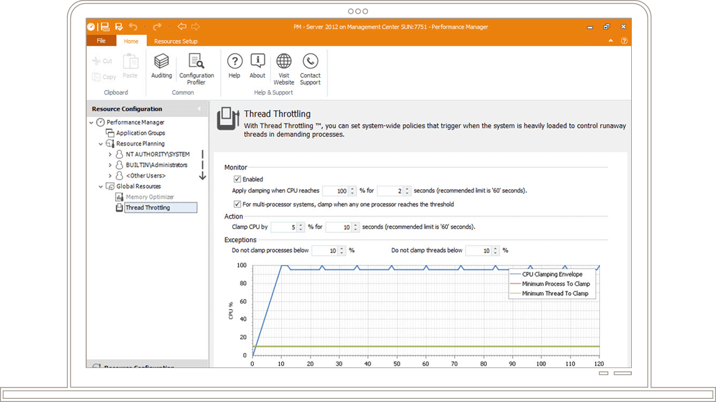Open the About dialog
Viewport: 716px width, 402px height.
click(258, 66)
